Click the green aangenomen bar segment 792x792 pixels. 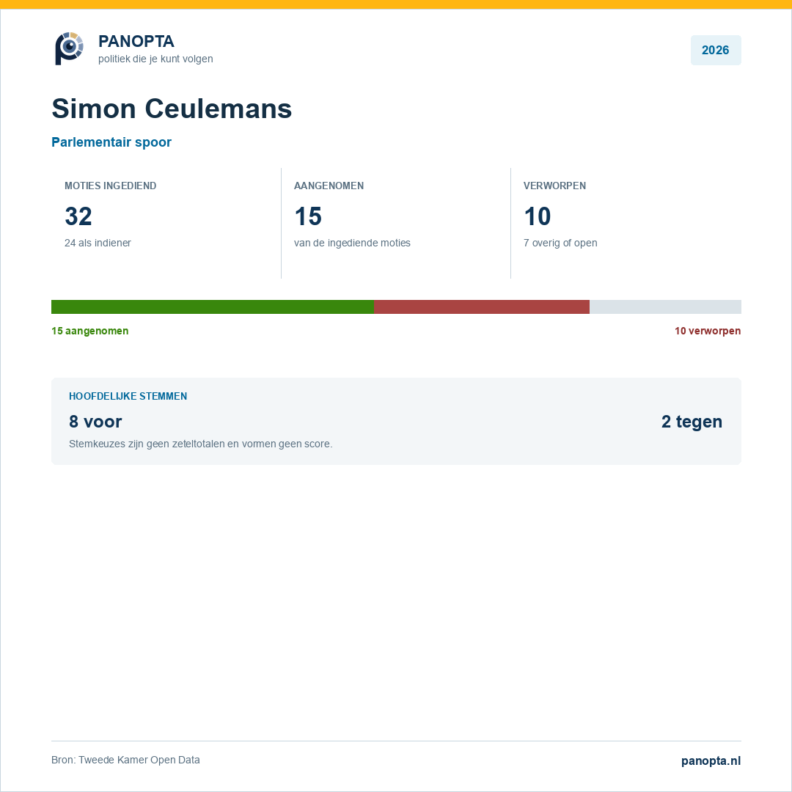(213, 307)
